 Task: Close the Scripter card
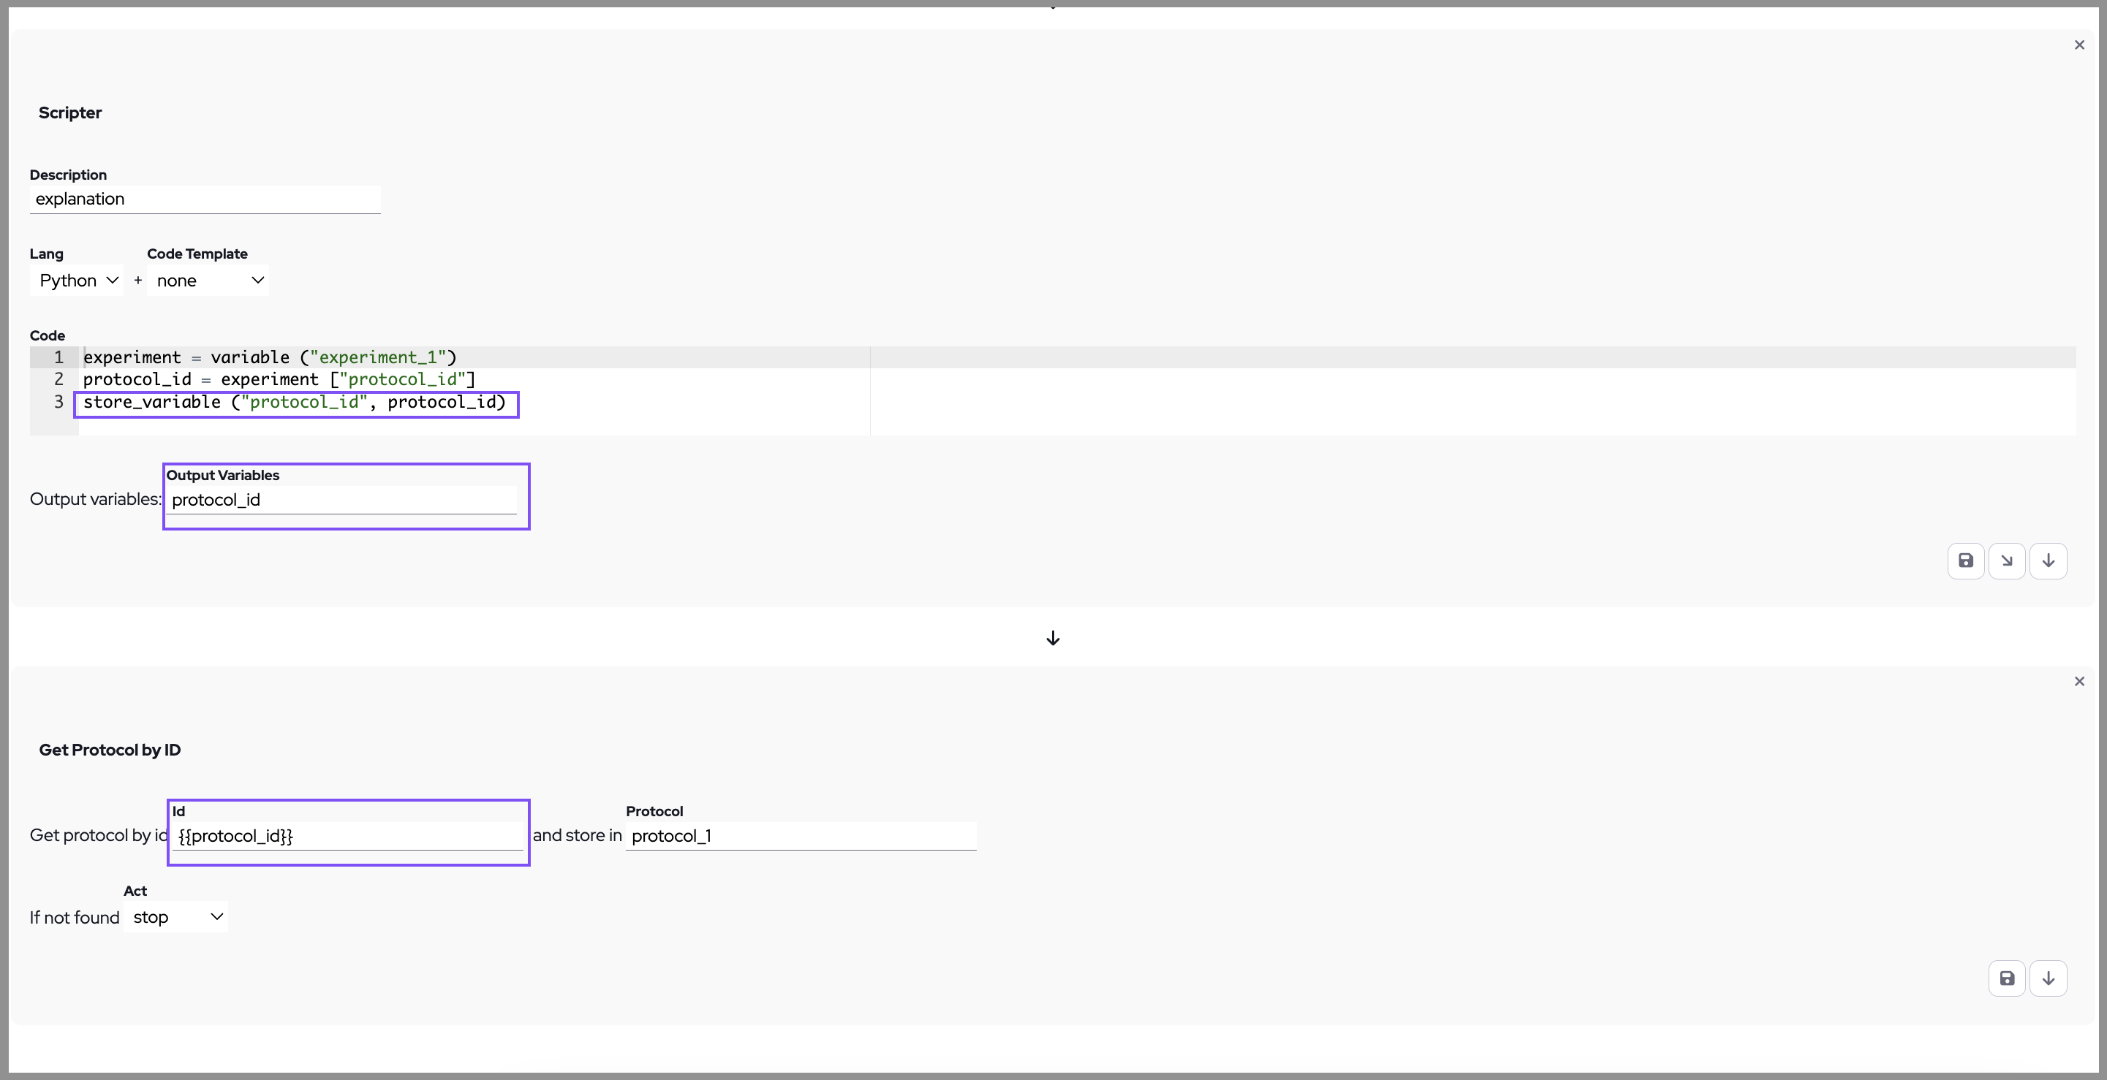tap(2079, 45)
